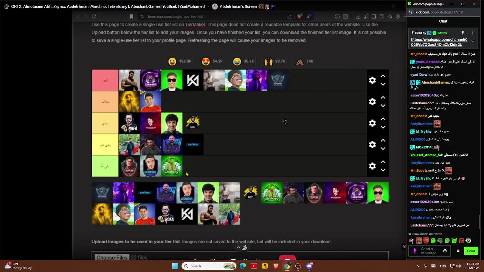Open site info icon in Kick popout window
Viewport: 484px width, 272px height.
tap(411, 12)
